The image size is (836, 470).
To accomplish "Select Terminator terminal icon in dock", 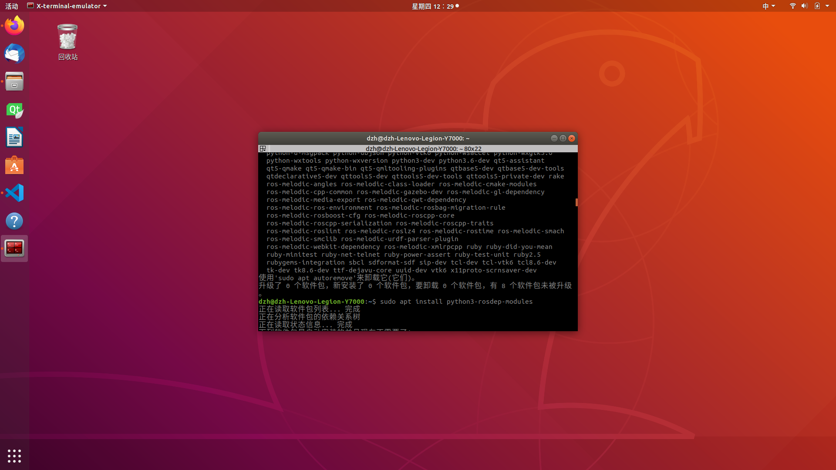I will point(14,248).
